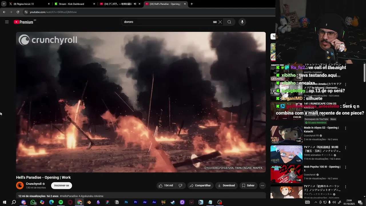
Task: Open options for Made in Abyss S2 video
Action: click(x=345, y=128)
